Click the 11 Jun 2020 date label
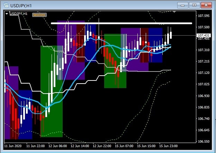The image size is (216, 153). (13, 146)
